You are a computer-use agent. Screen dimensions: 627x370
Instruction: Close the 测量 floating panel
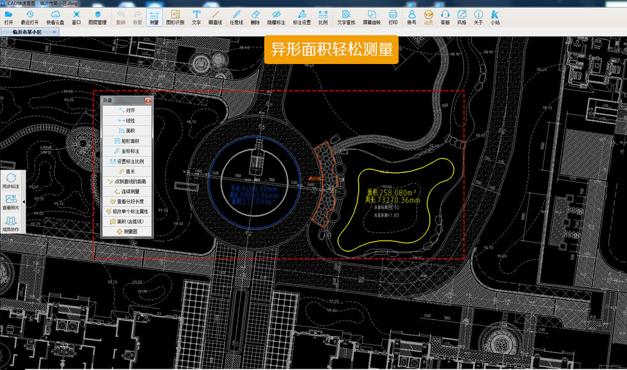click(148, 101)
